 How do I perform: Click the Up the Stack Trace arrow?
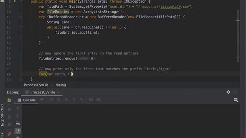pyautogui.click(x=18, y=108)
